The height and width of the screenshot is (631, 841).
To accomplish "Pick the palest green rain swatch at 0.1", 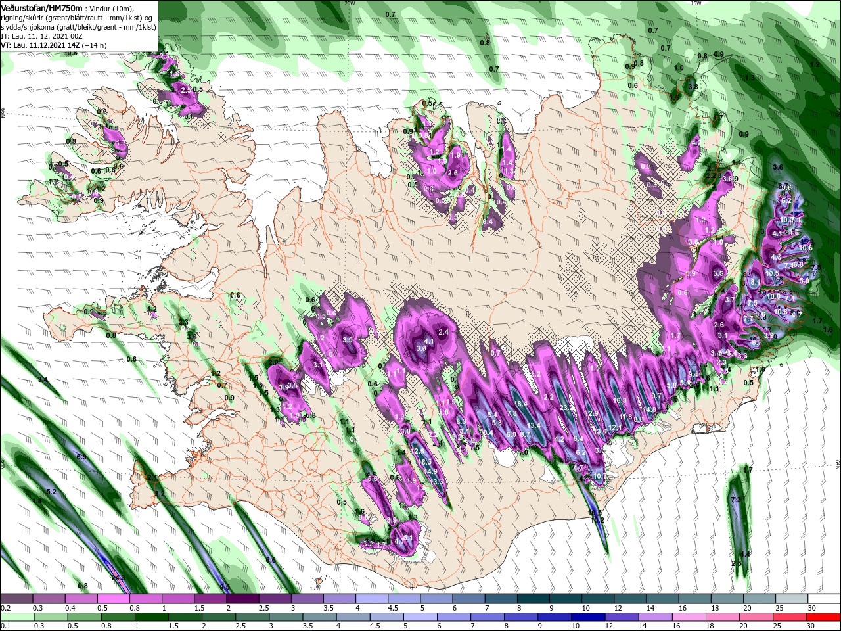I will pos(16,617).
